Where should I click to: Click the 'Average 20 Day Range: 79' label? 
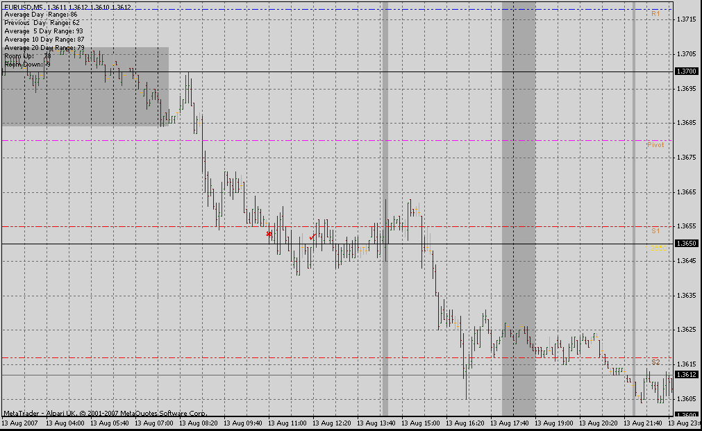tap(44, 47)
